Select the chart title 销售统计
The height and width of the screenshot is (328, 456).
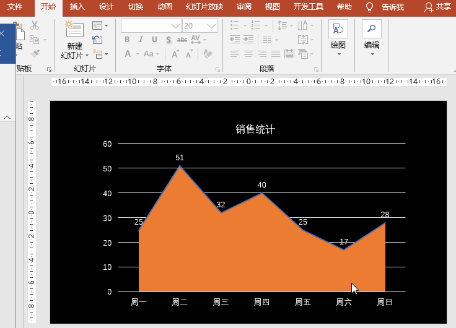click(x=255, y=129)
